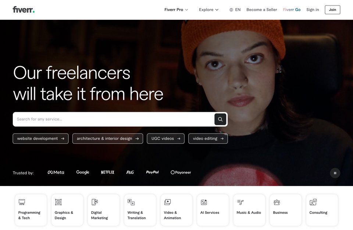The height and width of the screenshot is (230, 353).
Task: Click the magnifier search button
Action: 220,119
